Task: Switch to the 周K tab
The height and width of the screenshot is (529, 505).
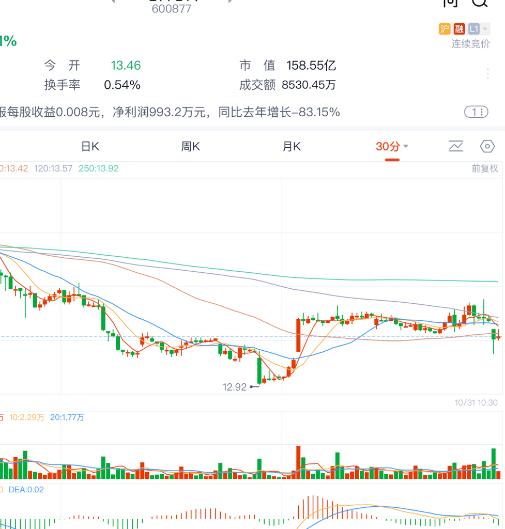Action: 190,147
